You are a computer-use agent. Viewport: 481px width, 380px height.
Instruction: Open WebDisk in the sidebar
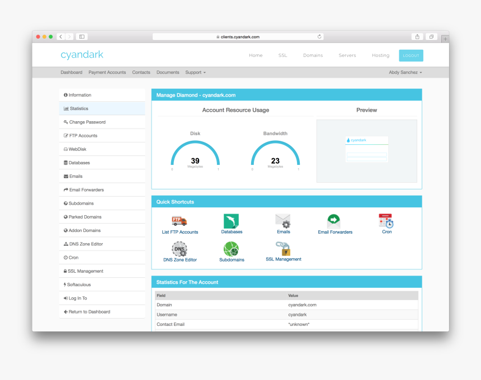[102, 149]
